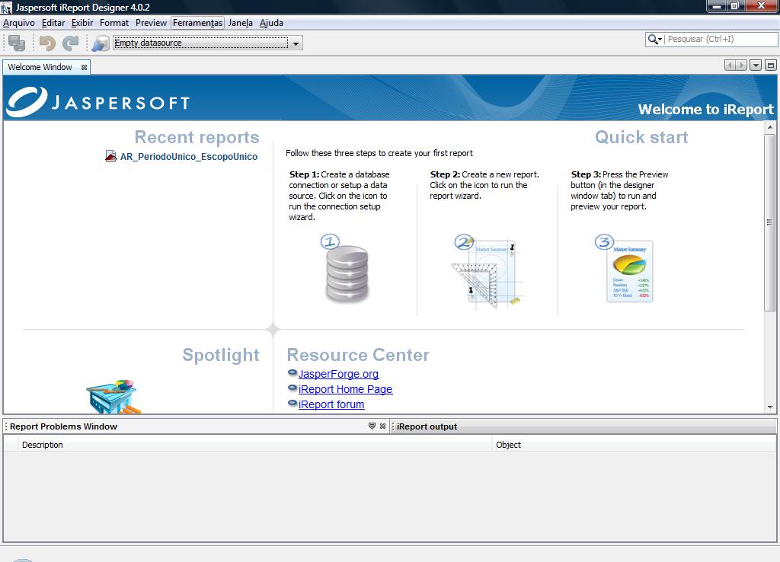Click the Save All toolbar icon
The width and height of the screenshot is (780, 562).
tap(17, 43)
